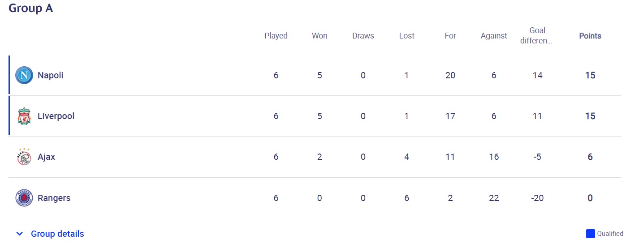
Task: Select the Ajax team name
Action: (46, 157)
